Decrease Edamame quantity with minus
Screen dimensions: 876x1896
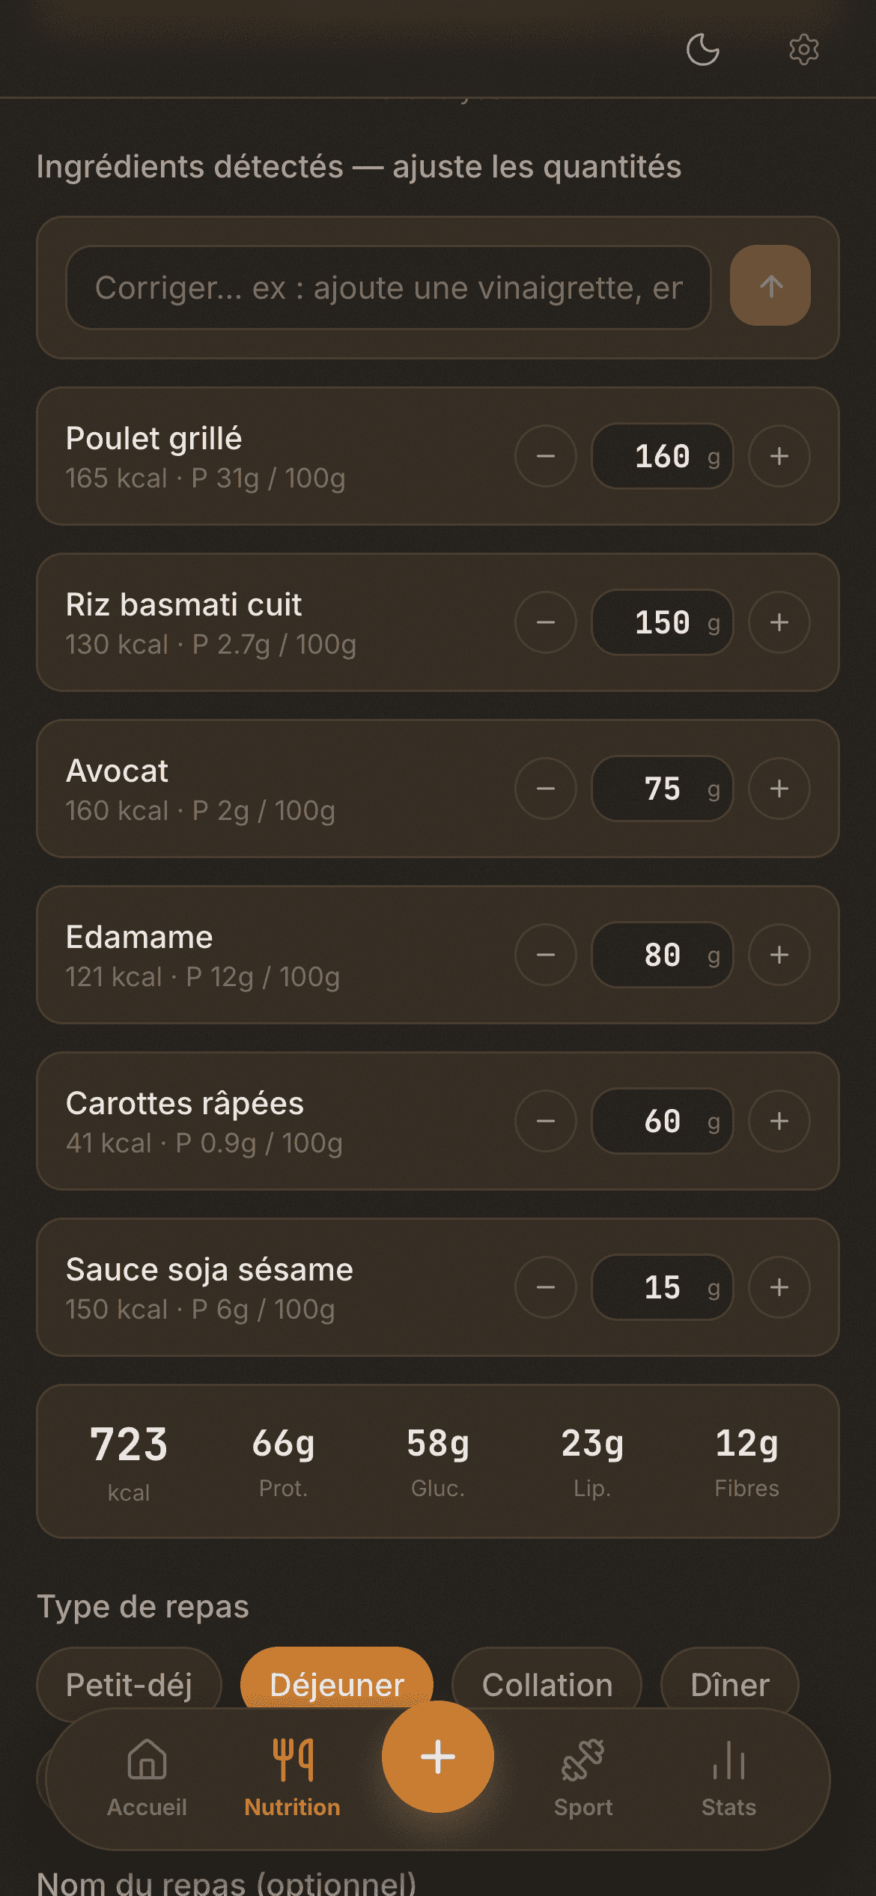(546, 955)
